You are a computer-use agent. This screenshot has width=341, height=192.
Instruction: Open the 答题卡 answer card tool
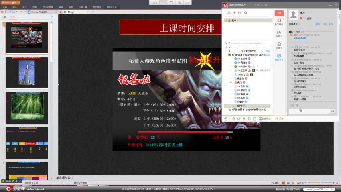coord(279,34)
